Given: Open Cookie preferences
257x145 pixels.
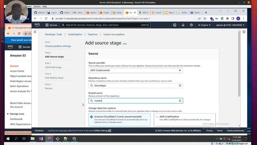Looking at the screenshot, I should (x=235, y=130).
